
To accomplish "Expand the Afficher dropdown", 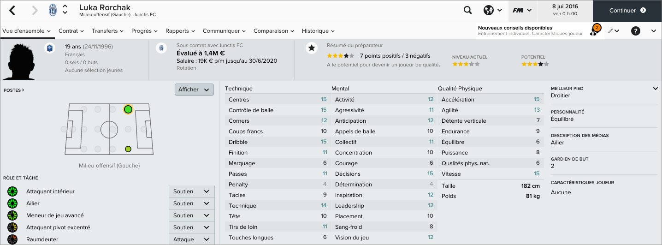I will coord(194,90).
